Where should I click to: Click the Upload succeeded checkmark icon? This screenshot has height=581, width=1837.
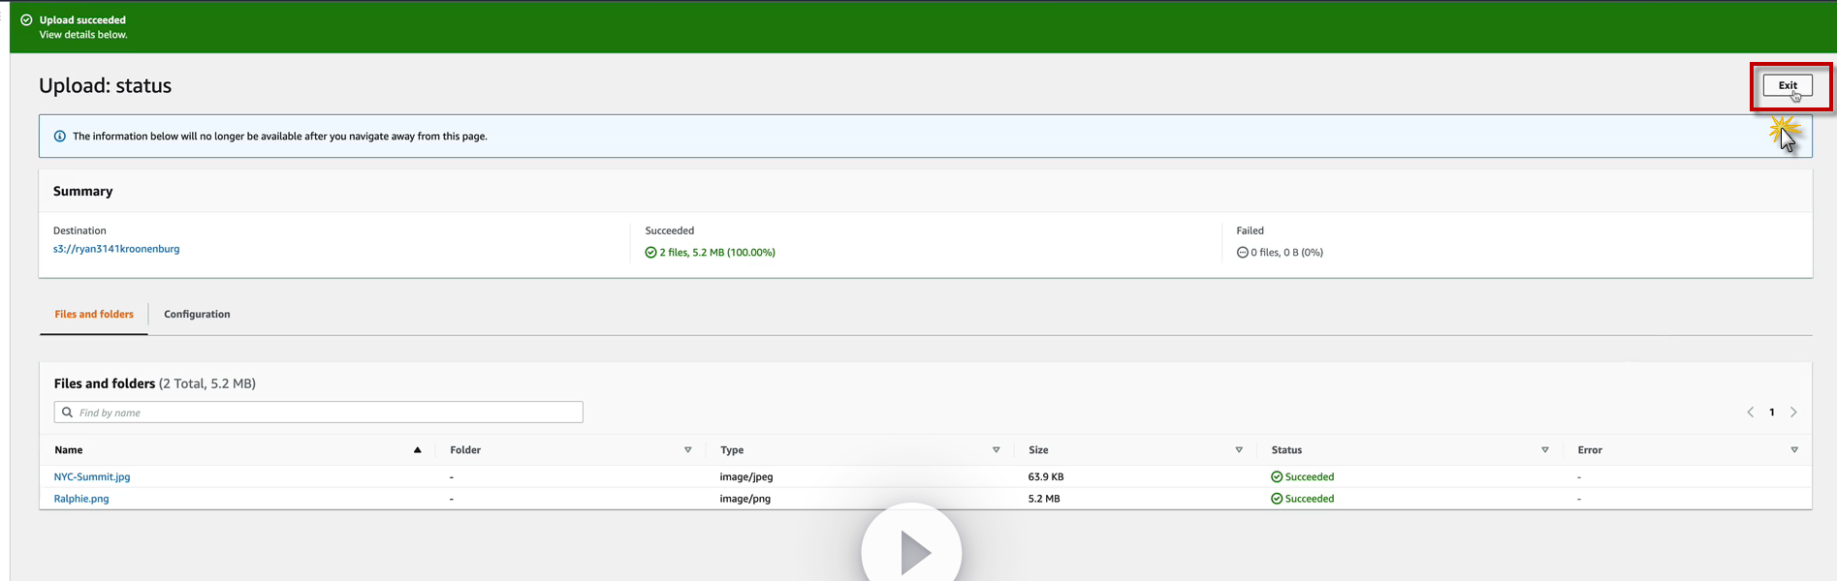pyautogui.click(x=26, y=20)
